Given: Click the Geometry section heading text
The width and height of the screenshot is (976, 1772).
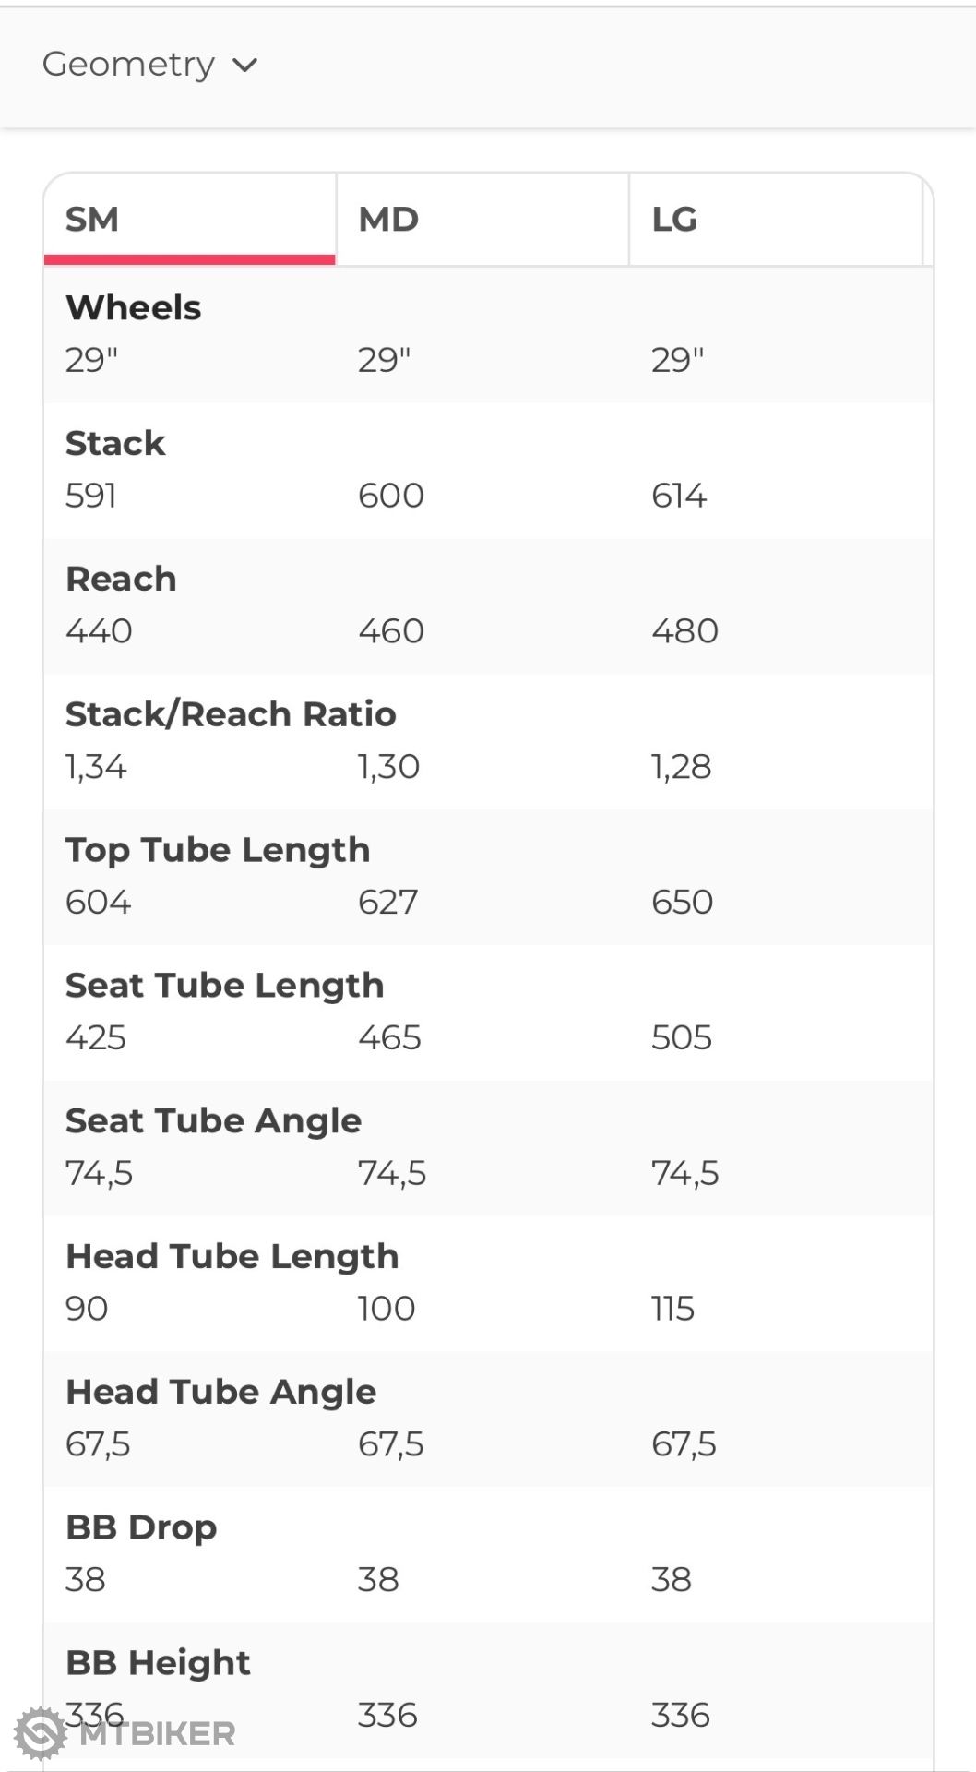Looking at the screenshot, I should pos(128,65).
